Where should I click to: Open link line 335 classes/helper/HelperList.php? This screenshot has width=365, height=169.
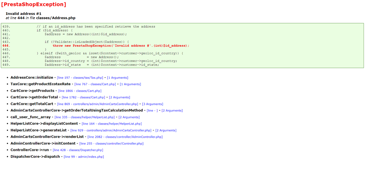point(85,117)
